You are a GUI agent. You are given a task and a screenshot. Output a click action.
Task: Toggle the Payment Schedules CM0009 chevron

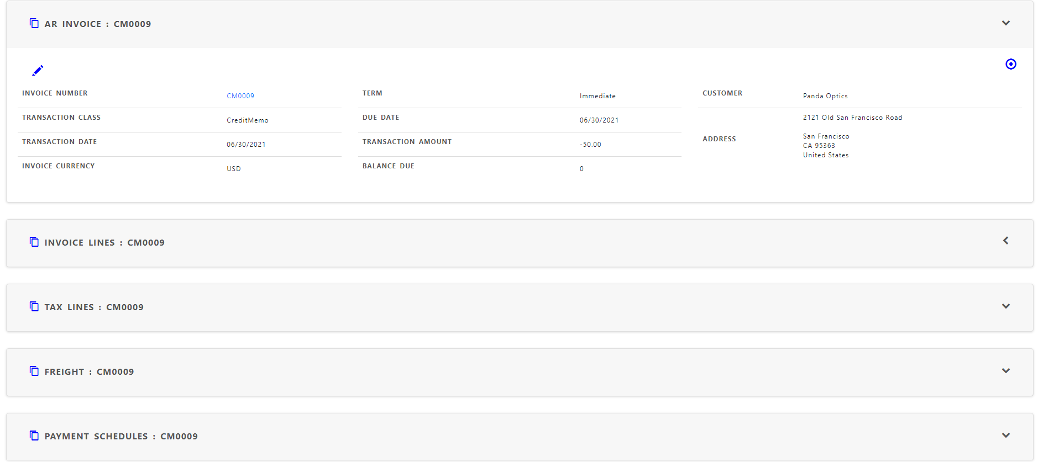pyautogui.click(x=1006, y=436)
